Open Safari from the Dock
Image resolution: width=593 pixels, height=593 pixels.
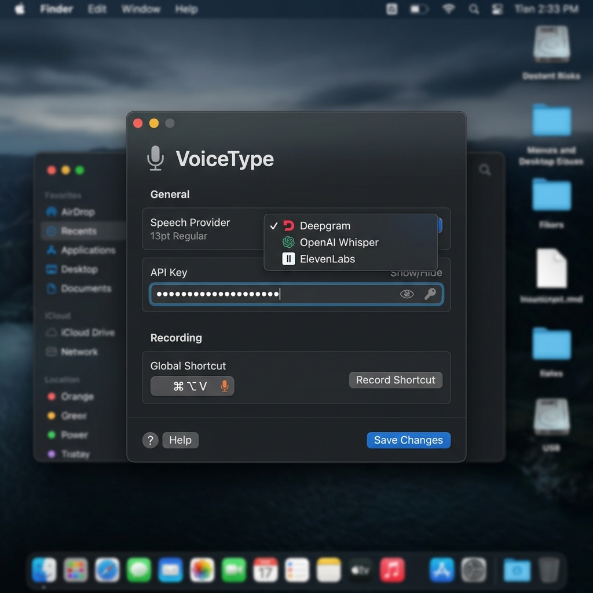(108, 570)
